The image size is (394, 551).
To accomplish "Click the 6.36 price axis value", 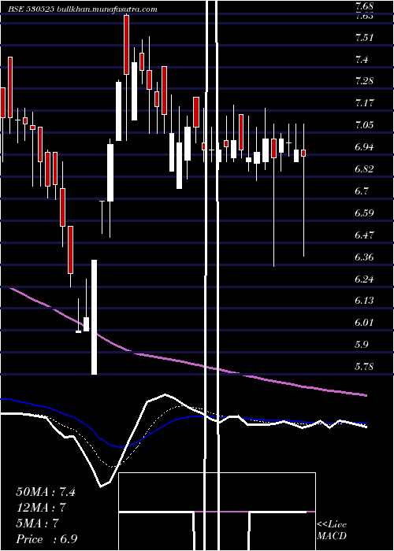I will (364, 257).
